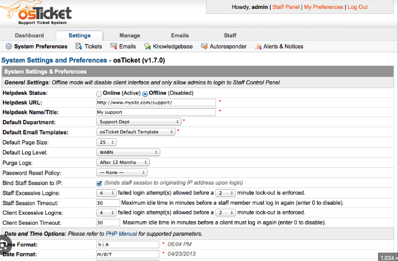Switch to the Dashboard tab
The width and height of the screenshot is (398, 261).
click(x=29, y=35)
